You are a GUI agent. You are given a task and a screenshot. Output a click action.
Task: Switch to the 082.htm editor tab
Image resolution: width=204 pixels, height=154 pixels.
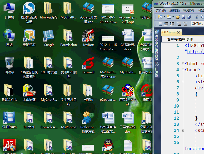click(168, 32)
